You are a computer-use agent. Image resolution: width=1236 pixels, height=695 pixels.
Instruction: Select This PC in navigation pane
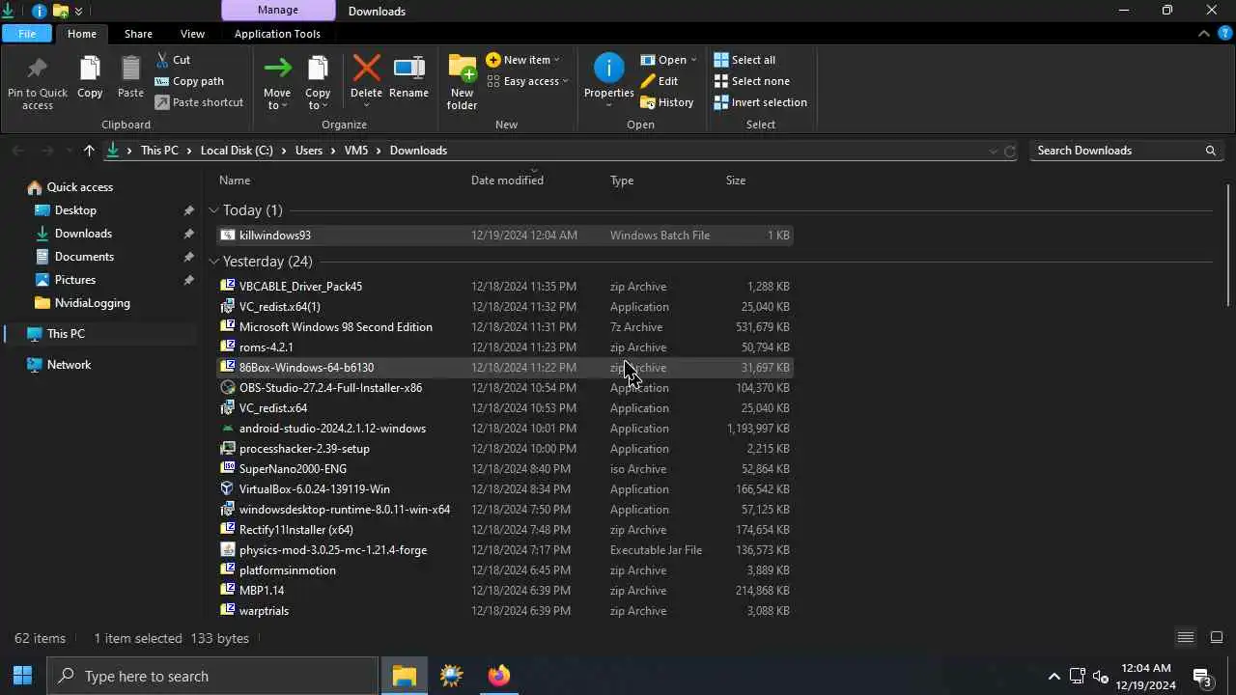click(x=66, y=334)
